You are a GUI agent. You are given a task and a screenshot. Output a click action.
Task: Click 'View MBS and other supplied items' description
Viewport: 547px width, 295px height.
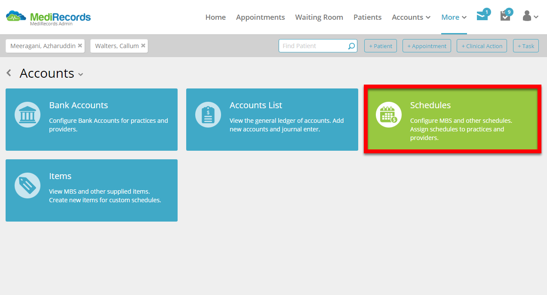coord(105,196)
